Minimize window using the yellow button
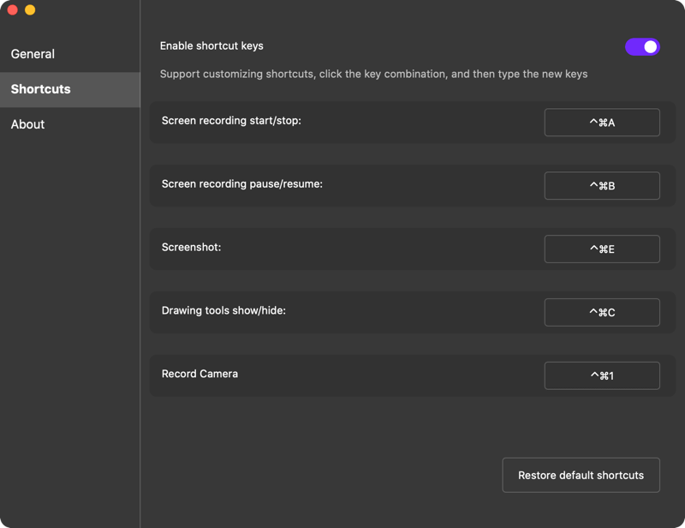 [x=30, y=9]
